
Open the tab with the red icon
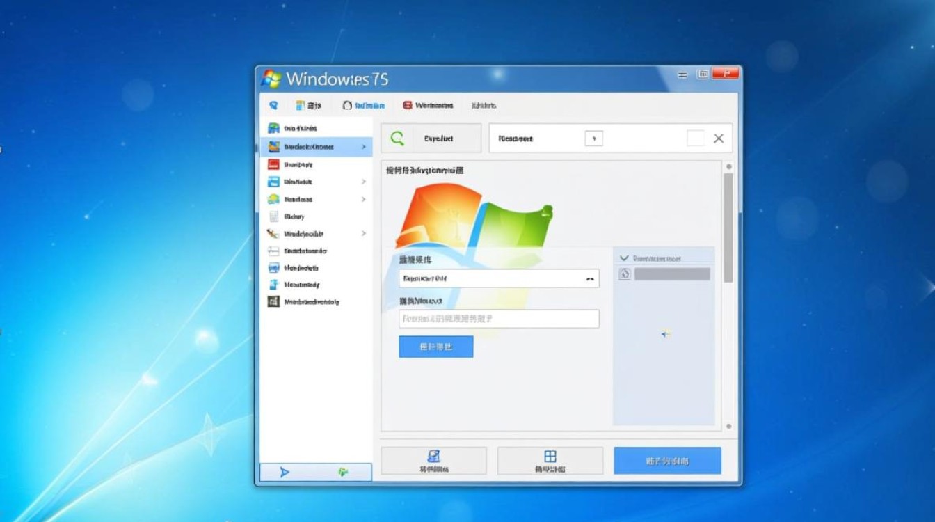pyautogui.click(x=428, y=105)
